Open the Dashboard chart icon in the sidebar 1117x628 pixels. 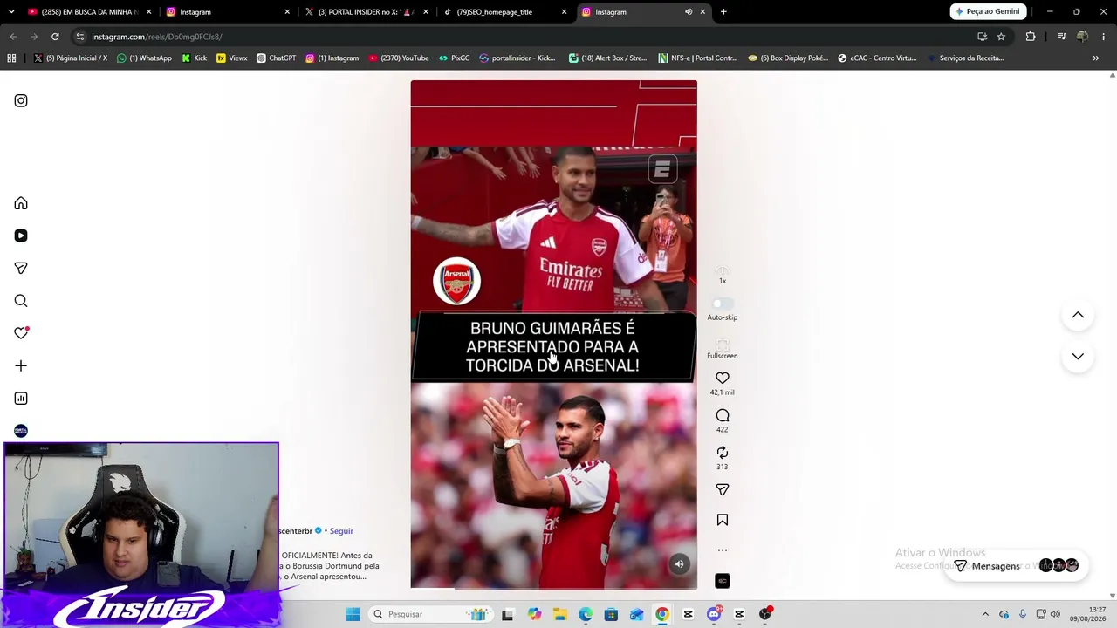click(21, 399)
